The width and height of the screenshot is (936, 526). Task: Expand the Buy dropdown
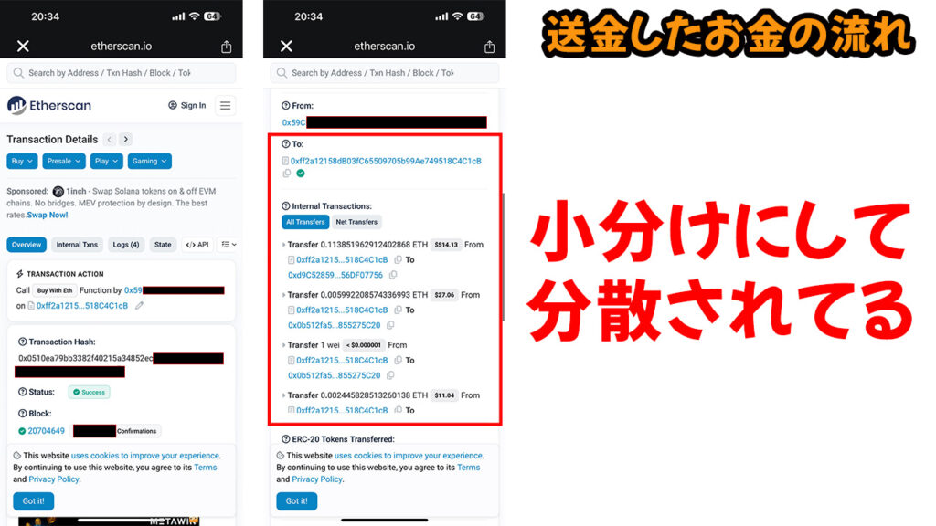(x=22, y=162)
